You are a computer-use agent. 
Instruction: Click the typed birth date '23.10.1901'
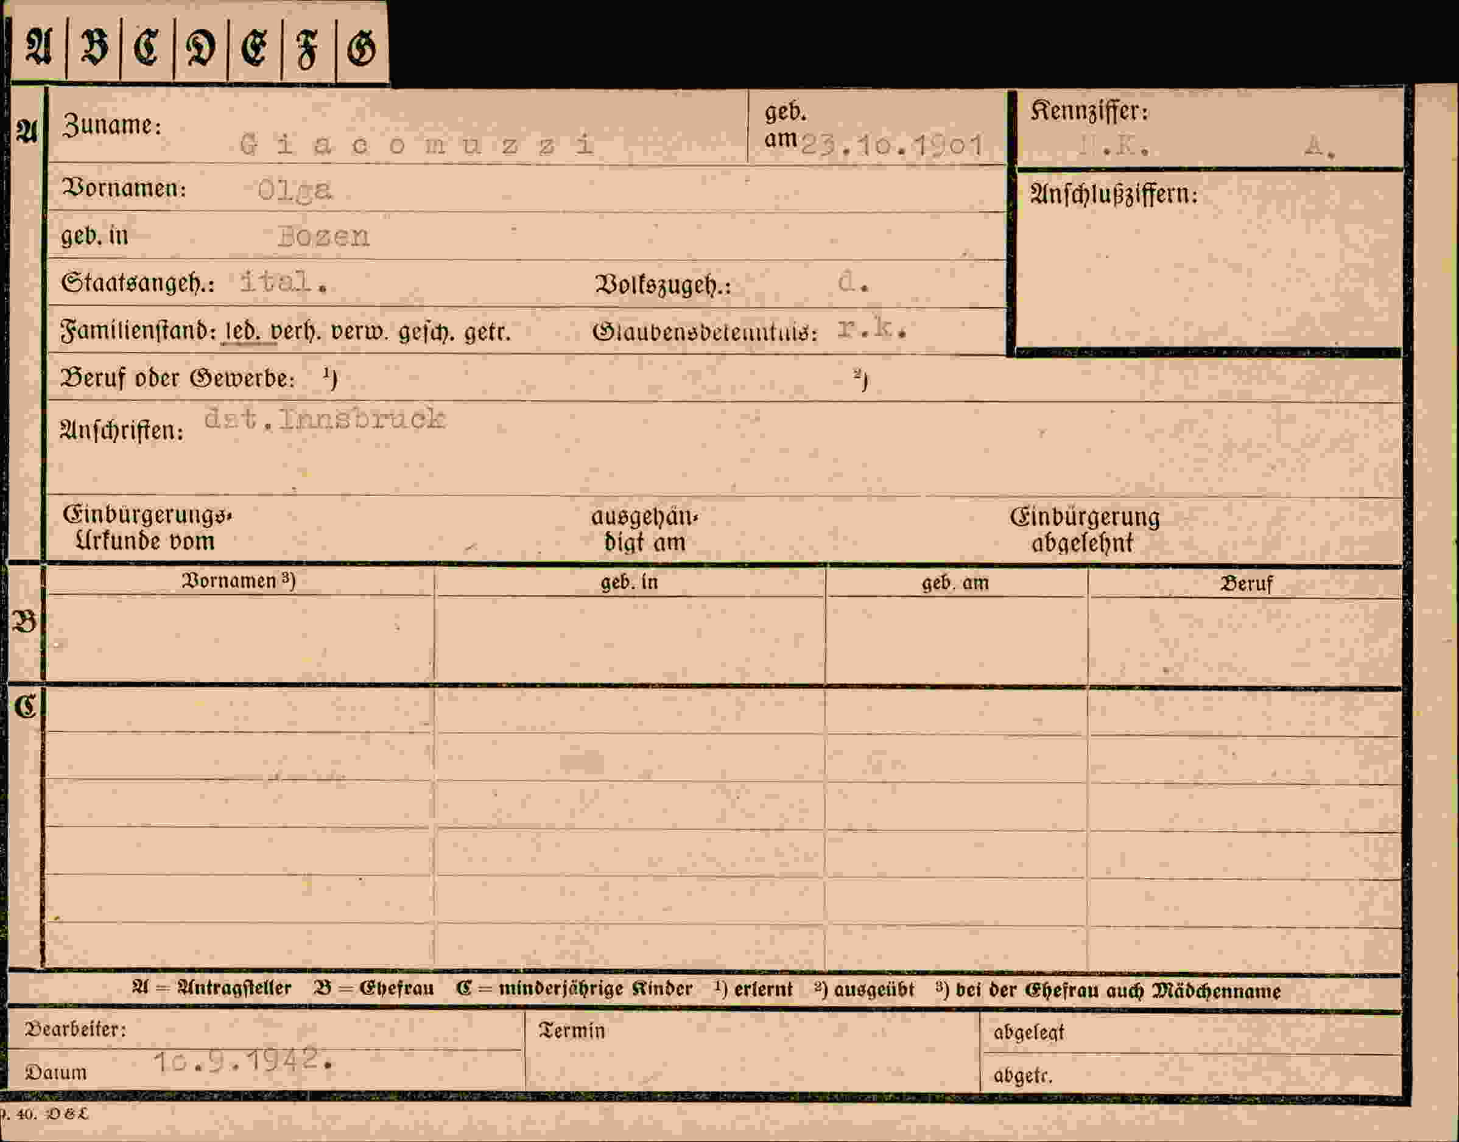pos(892,145)
